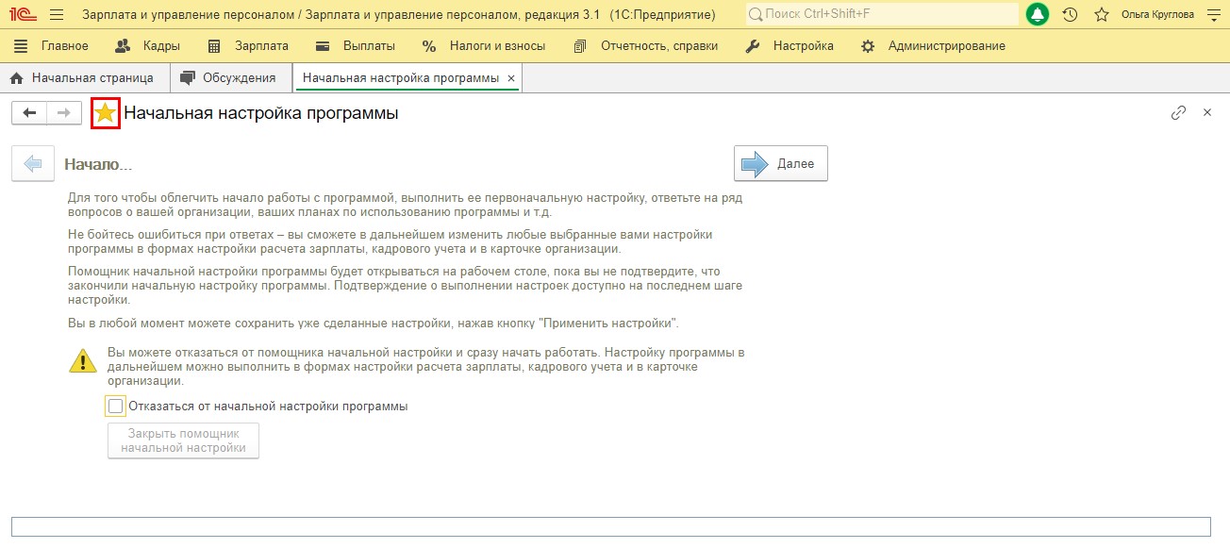Click the Начало... heading text
The width and height of the screenshot is (1230, 548).
[x=98, y=164]
